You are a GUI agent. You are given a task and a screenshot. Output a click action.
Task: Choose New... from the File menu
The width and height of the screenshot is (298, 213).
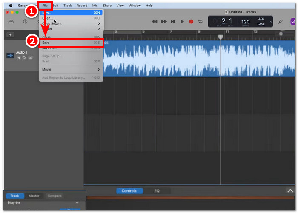coord(71,13)
